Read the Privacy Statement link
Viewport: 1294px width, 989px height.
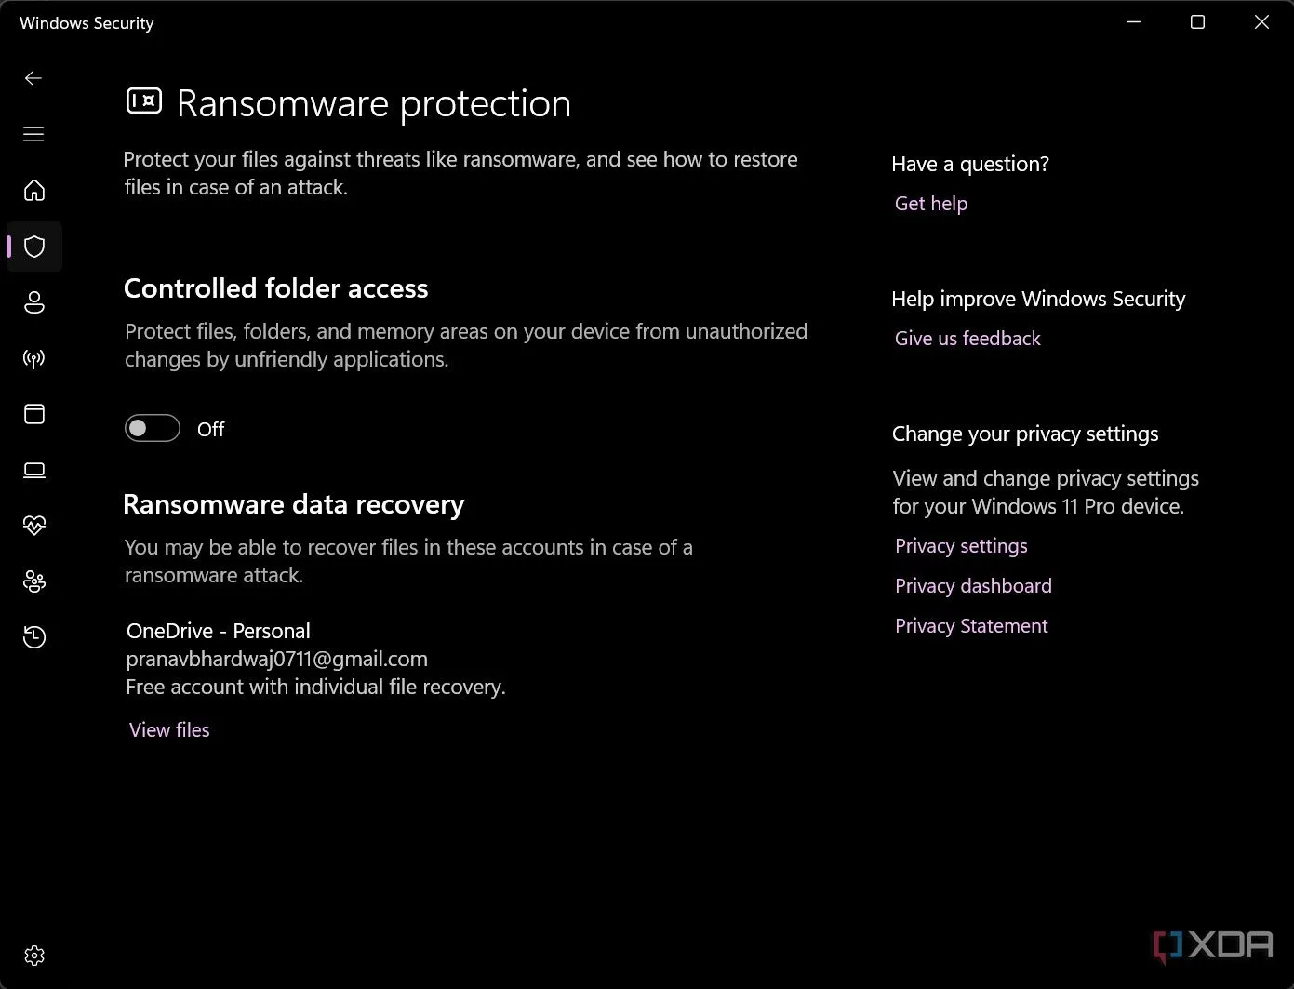(x=971, y=626)
